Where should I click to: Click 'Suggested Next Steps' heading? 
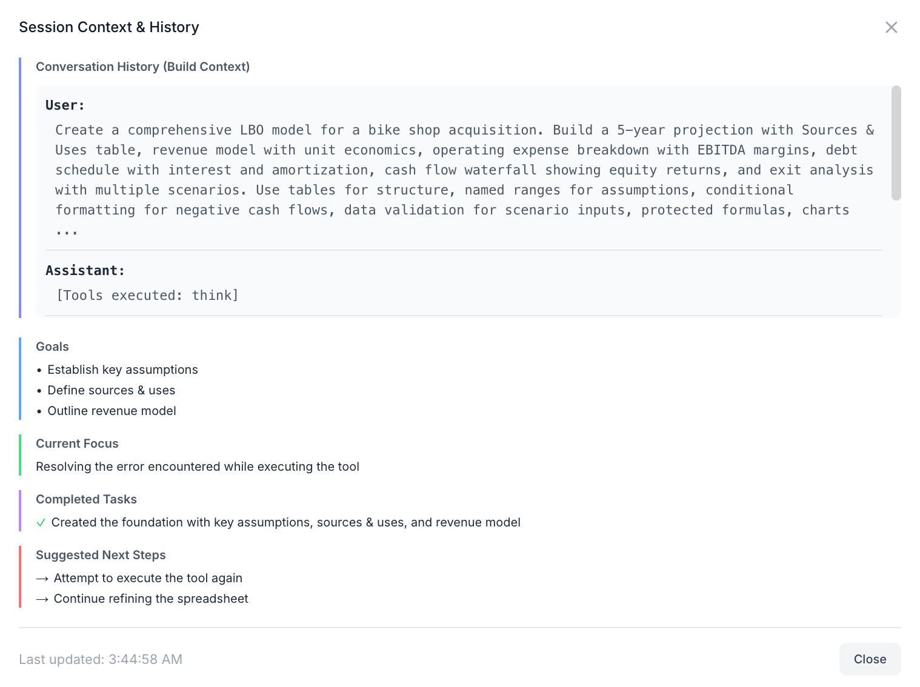[101, 555]
